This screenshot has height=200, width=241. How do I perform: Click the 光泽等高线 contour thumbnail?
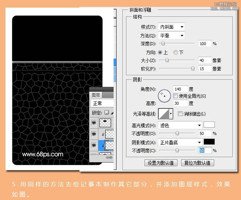(164, 114)
